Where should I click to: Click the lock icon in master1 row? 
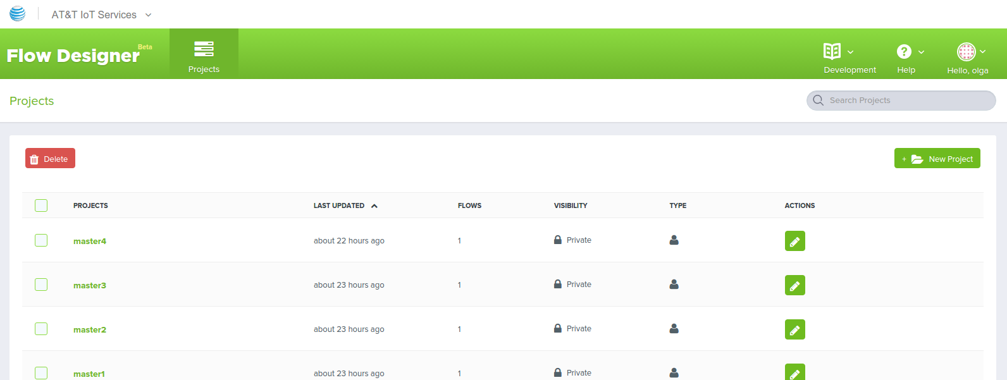pyautogui.click(x=558, y=372)
